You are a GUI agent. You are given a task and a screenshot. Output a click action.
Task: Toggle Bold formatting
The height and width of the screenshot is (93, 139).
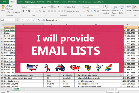click(x=23, y=11)
